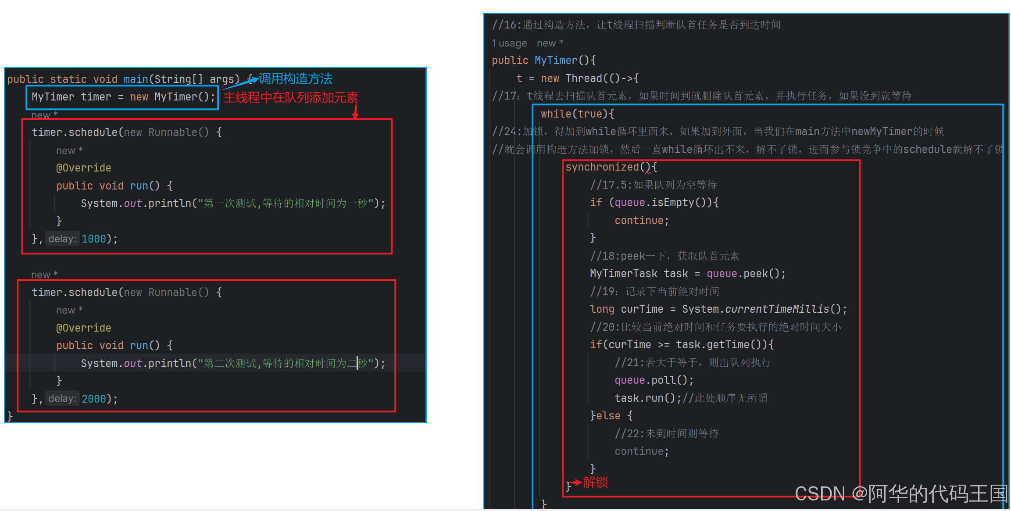Click the 1000 delay value
The image size is (1011, 511).
coord(94,239)
